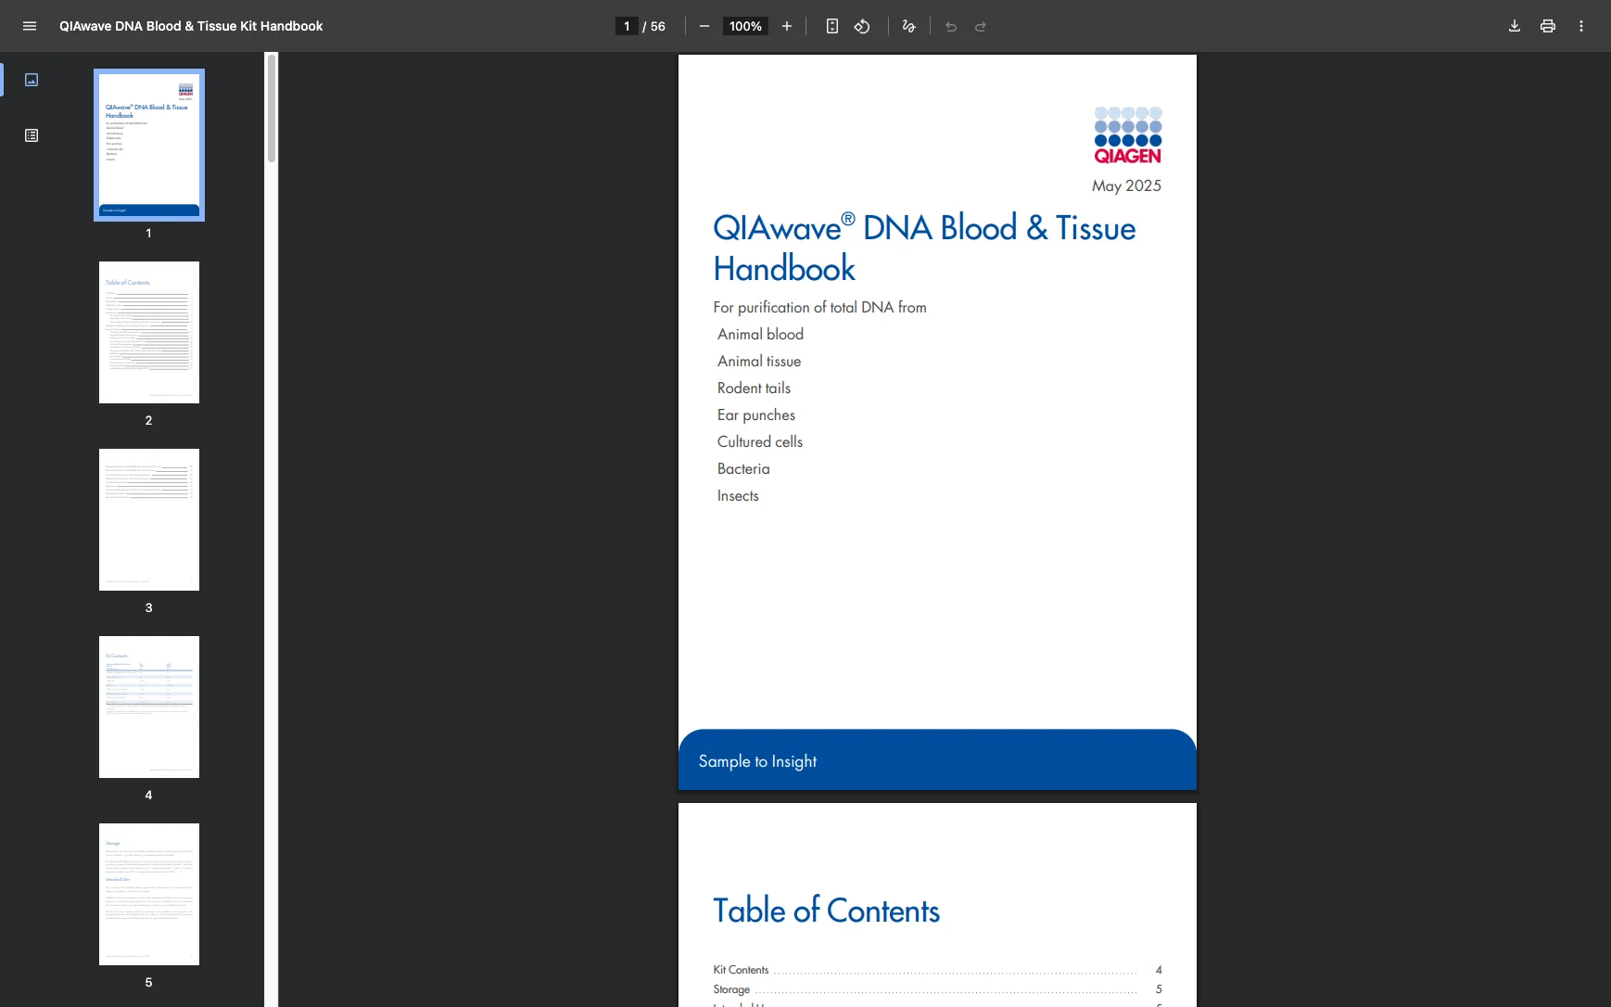
Task: Click the fit to page icon
Action: click(x=832, y=26)
